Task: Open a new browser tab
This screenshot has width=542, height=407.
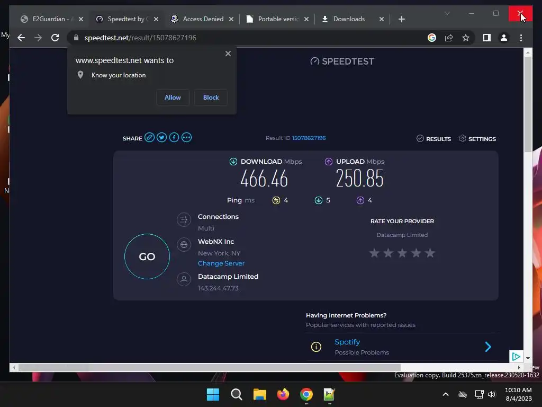Action: click(401, 19)
